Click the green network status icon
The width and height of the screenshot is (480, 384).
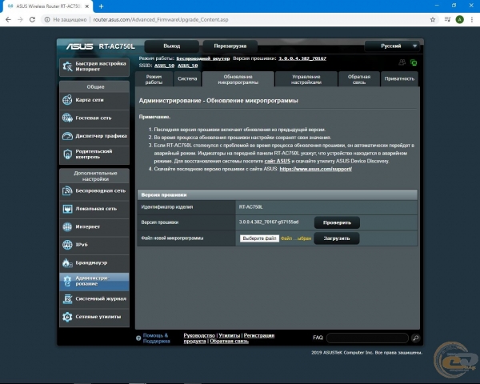point(414,62)
